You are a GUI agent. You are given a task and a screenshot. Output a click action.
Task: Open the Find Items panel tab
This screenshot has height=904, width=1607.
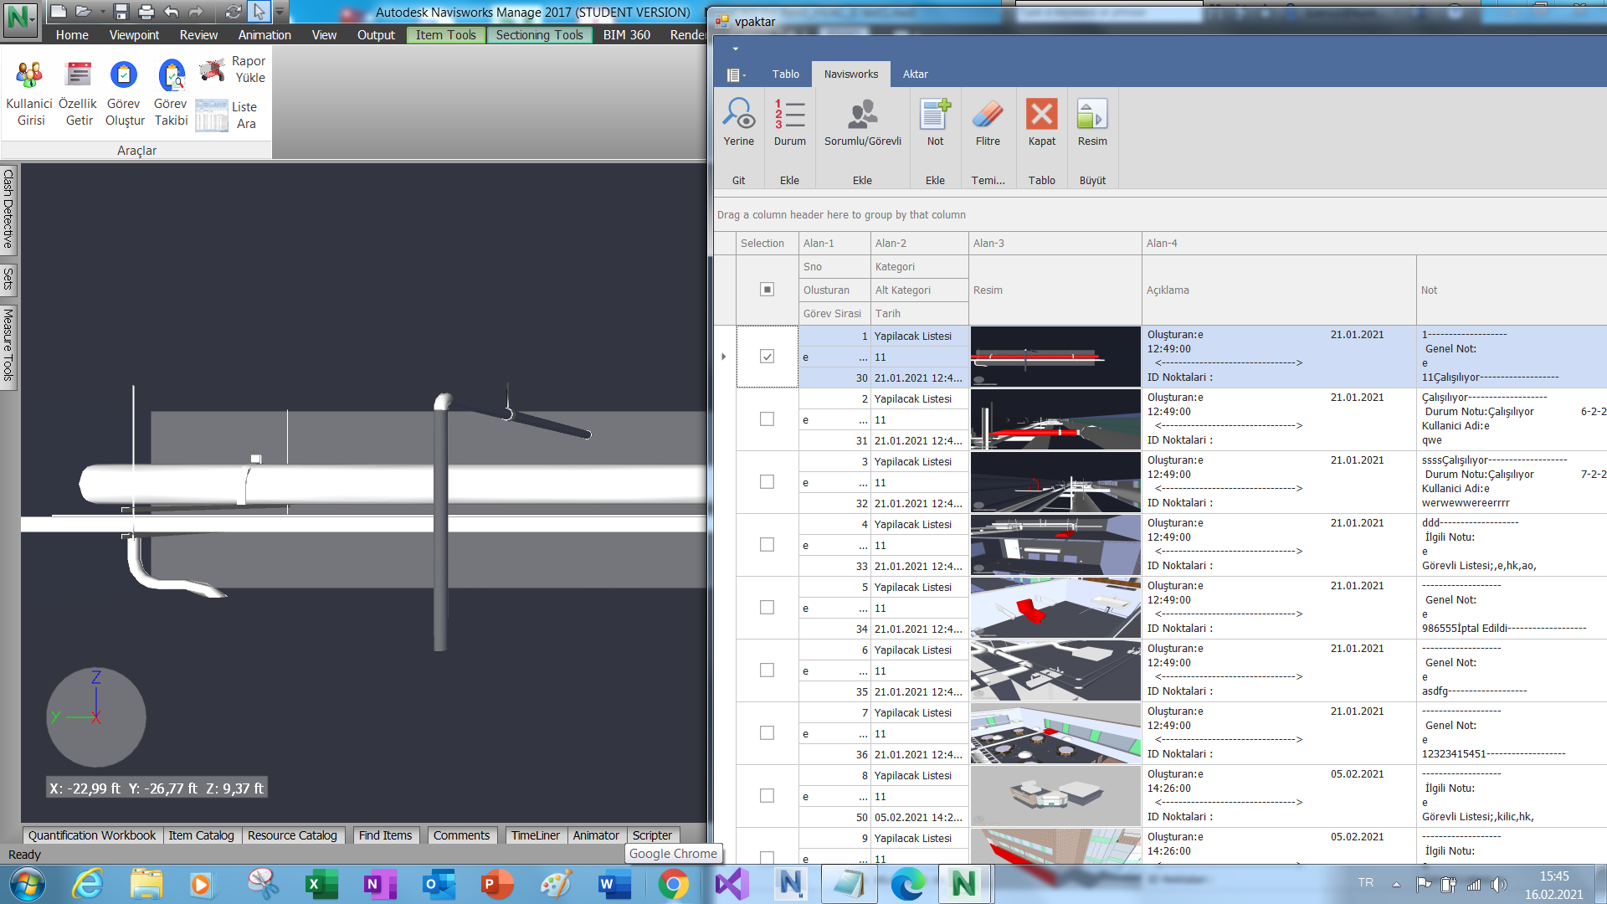click(385, 835)
